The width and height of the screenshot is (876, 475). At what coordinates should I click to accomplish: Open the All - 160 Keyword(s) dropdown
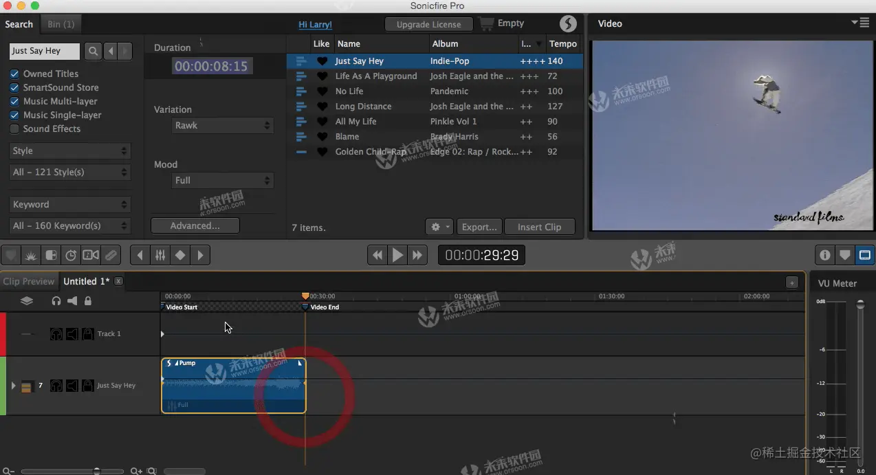[x=70, y=225]
